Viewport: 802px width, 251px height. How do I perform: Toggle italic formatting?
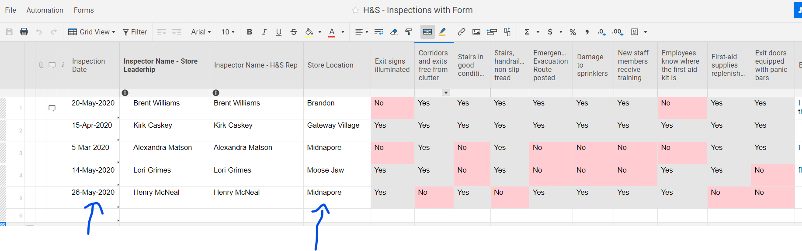click(x=264, y=32)
